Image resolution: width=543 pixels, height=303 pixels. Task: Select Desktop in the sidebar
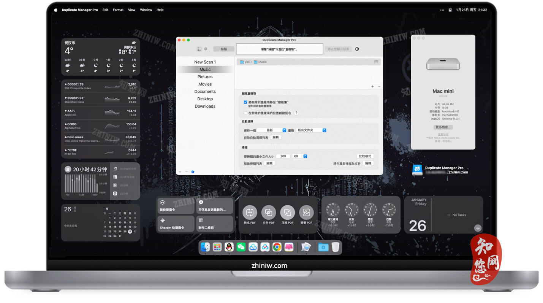[x=205, y=99]
